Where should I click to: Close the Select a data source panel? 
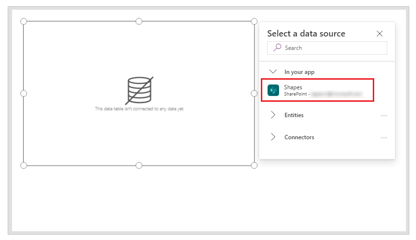379,34
